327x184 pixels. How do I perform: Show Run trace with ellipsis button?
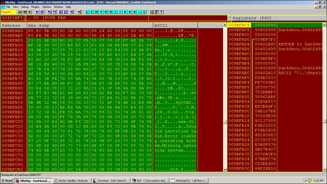139,12
